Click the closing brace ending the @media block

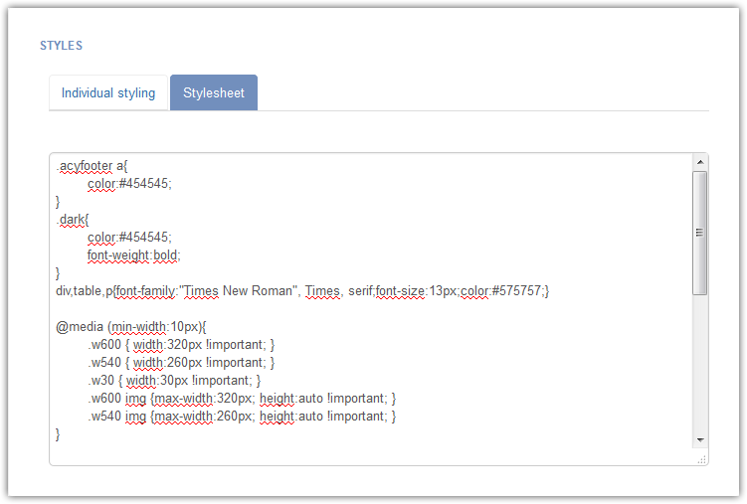tap(58, 434)
